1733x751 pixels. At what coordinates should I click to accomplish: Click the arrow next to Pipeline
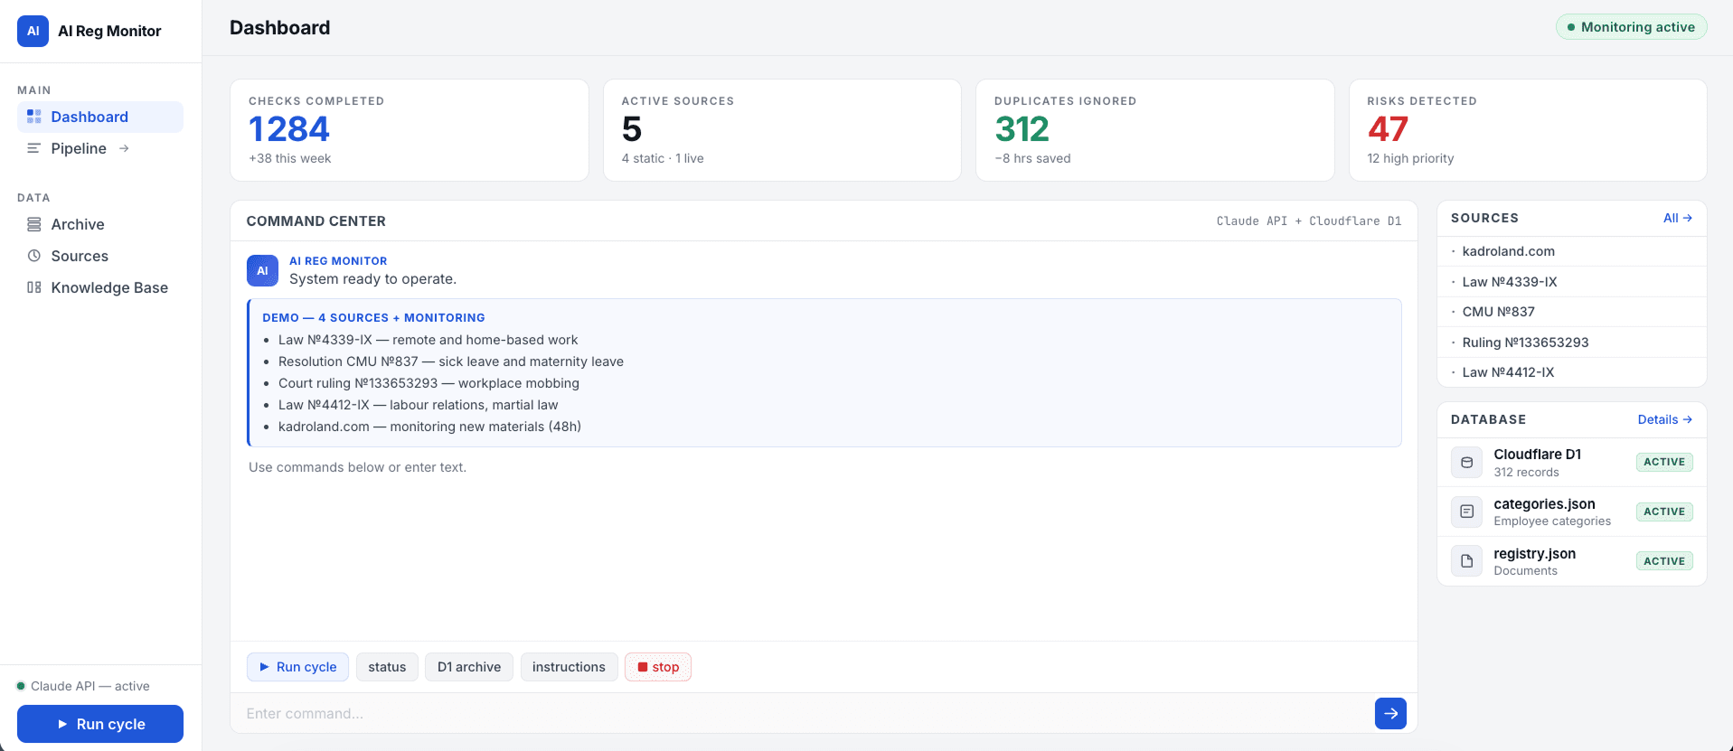(x=124, y=148)
